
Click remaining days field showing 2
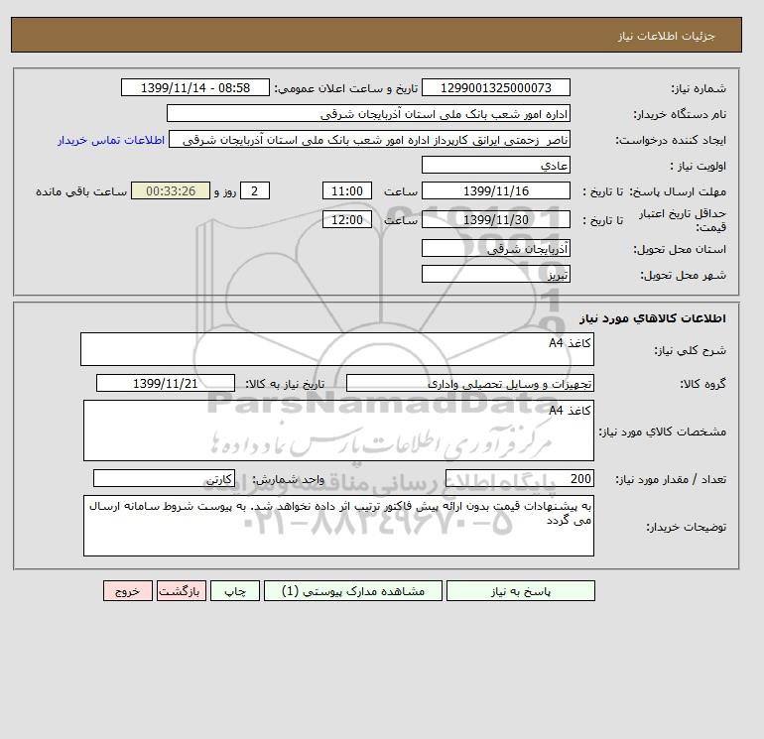pos(254,191)
